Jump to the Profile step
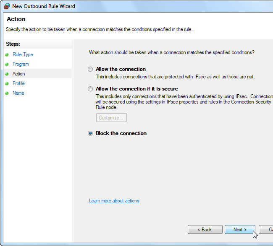 (18, 83)
